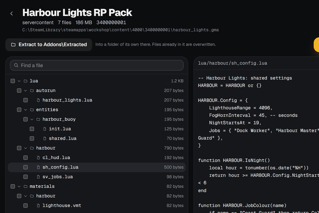The image size is (319, 213).
Task: Go back using the back arrow
Action: click(x=11, y=13)
